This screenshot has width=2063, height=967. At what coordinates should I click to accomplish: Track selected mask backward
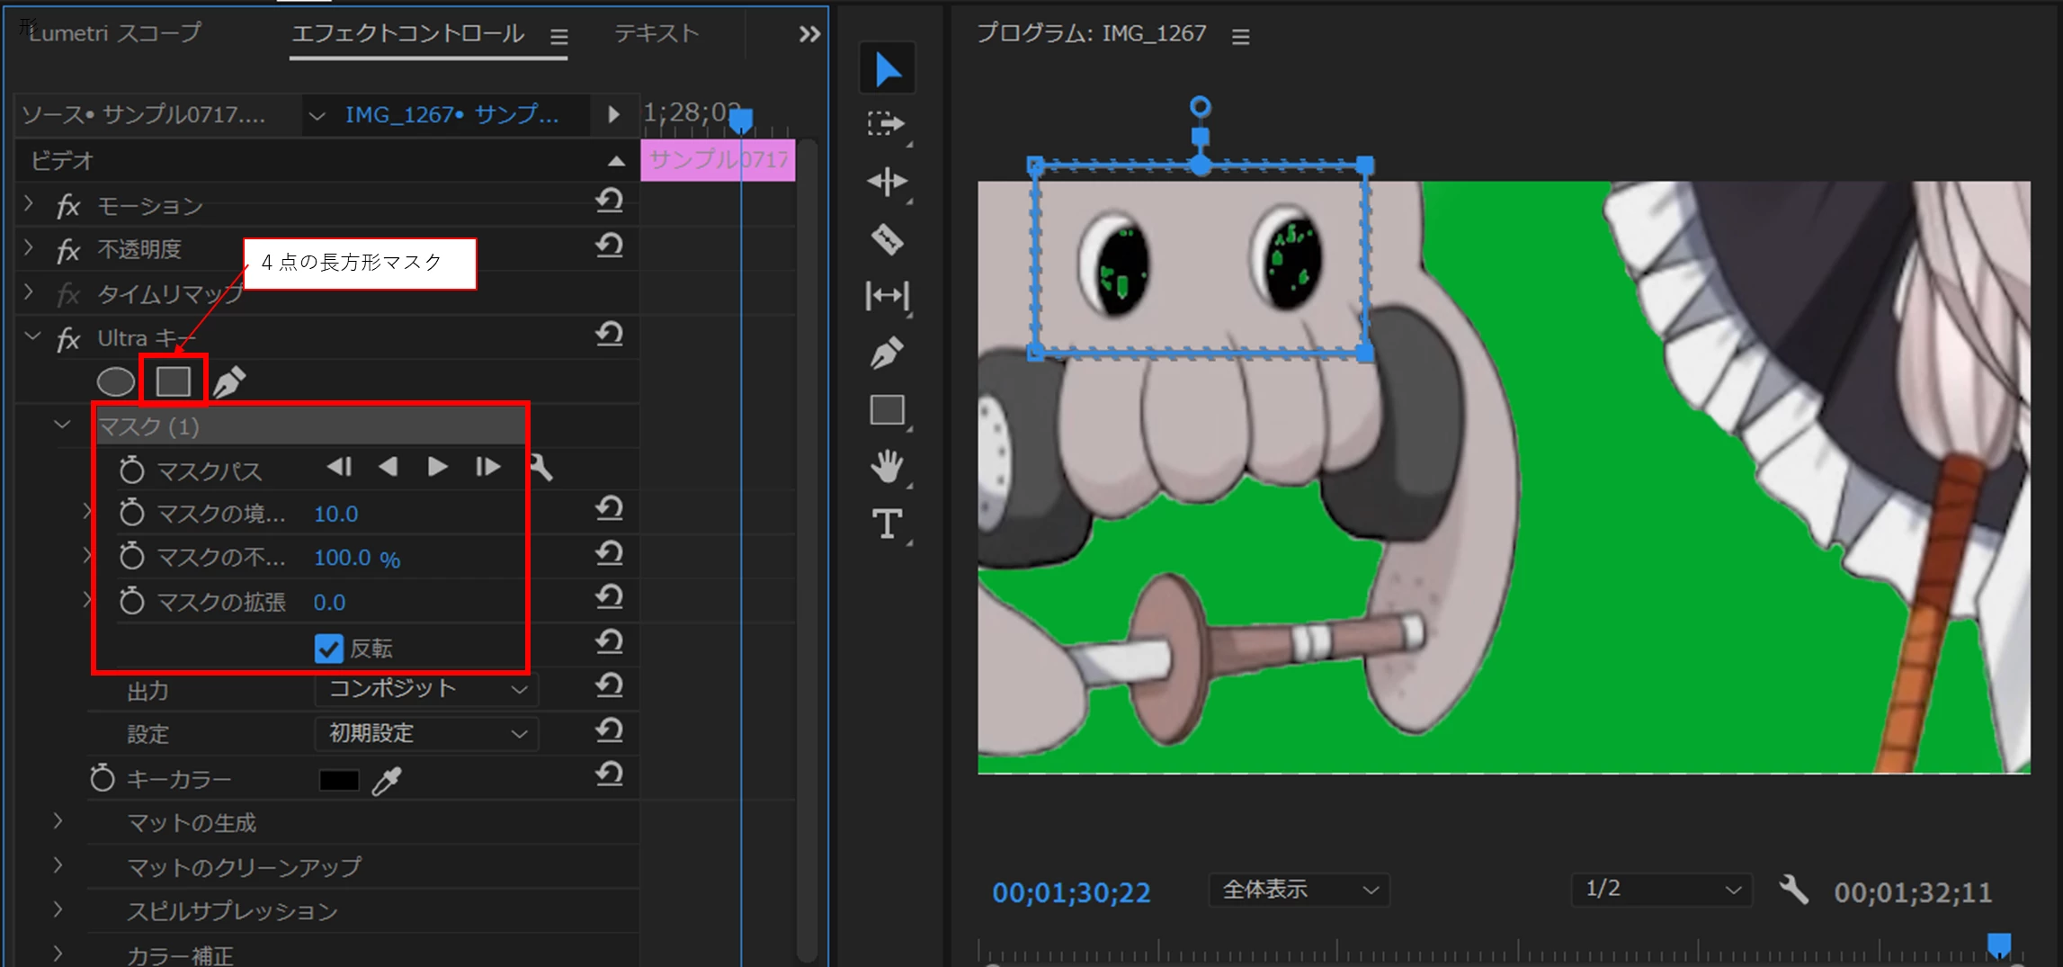click(x=388, y=467)
